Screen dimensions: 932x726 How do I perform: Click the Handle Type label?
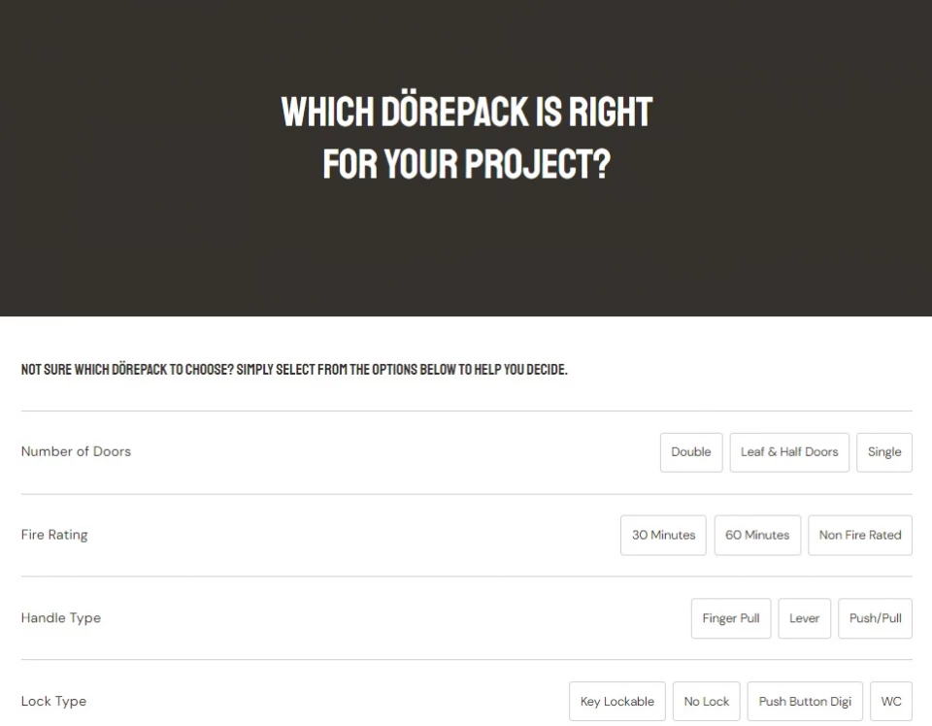point(60,618)
